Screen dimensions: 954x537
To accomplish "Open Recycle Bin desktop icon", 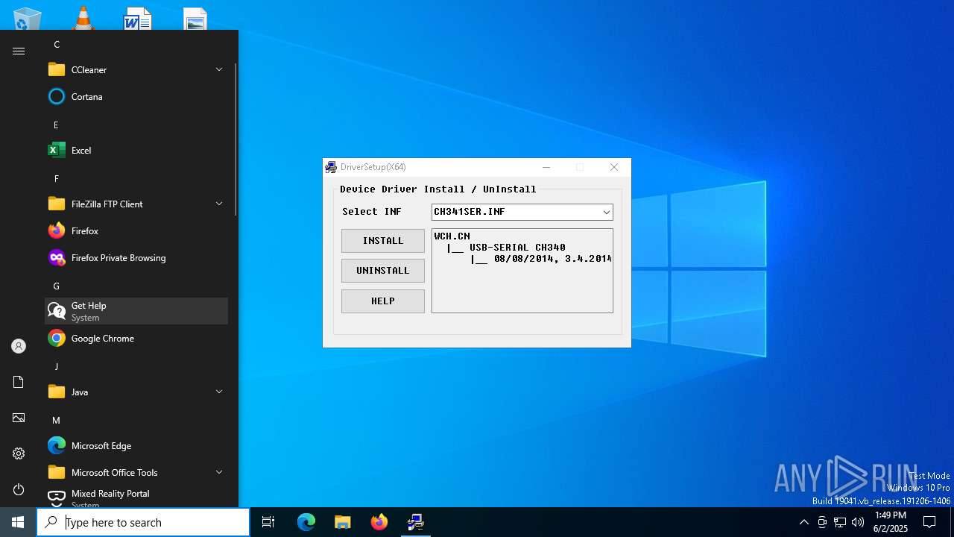I will pos(28,18).
